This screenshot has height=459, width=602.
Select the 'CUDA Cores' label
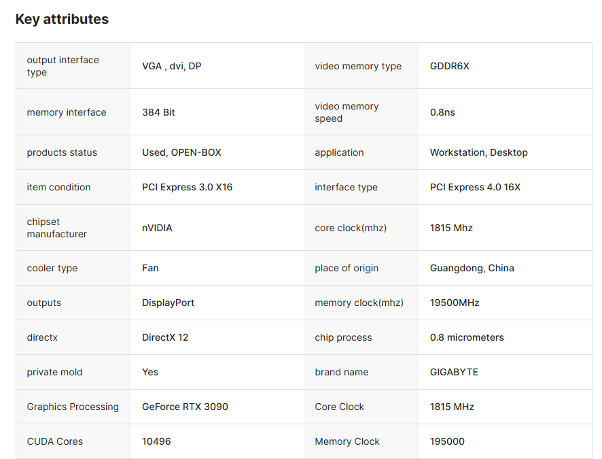click(55, 441)
